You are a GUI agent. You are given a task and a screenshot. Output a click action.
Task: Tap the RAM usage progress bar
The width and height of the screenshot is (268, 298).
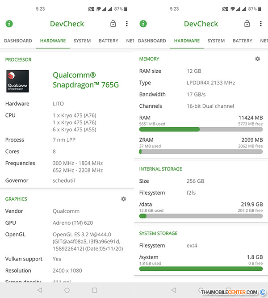tap(201, 130)
